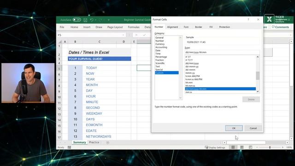Click OK in Format Cells dialog
Screen dimensions: 295x166
(234, 128)
